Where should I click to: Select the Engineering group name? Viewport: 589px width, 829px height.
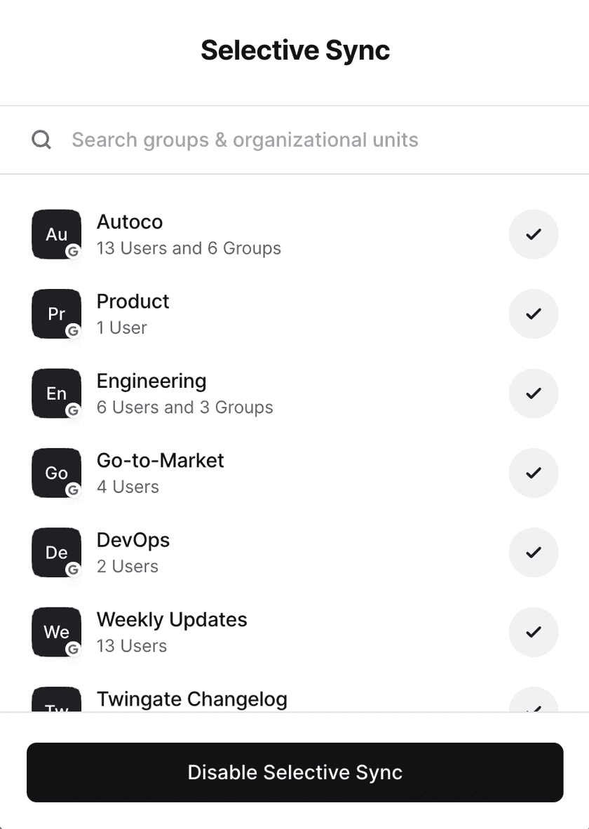pos(151,381)
